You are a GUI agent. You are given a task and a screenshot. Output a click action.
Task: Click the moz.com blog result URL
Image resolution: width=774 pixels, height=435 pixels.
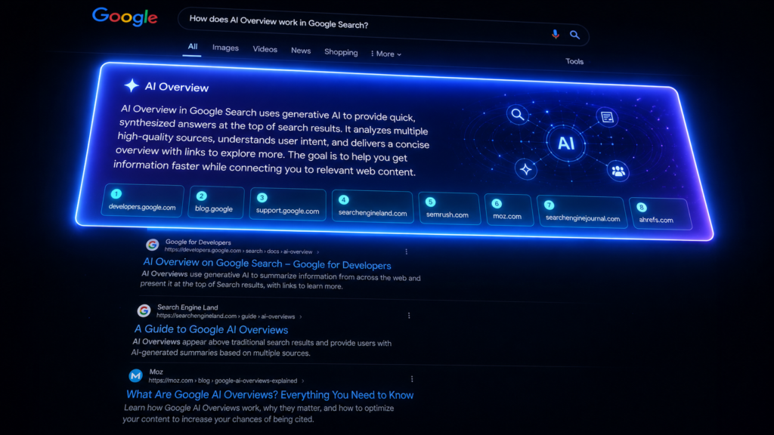(x=223, y=381)
